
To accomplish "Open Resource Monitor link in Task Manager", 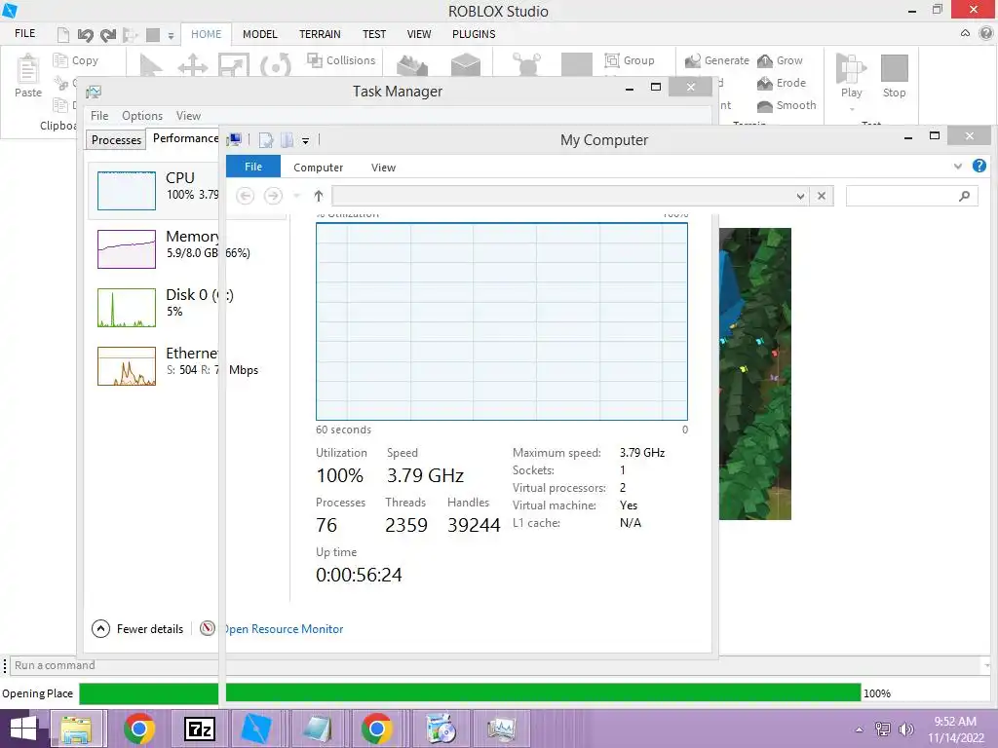I will pyautogui.click(x=284, y=629).
